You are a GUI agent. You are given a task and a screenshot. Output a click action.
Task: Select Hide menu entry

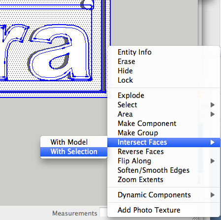click(x=163, y=71)
